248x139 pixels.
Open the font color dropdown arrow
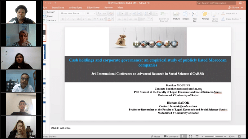tap(113, 19)
